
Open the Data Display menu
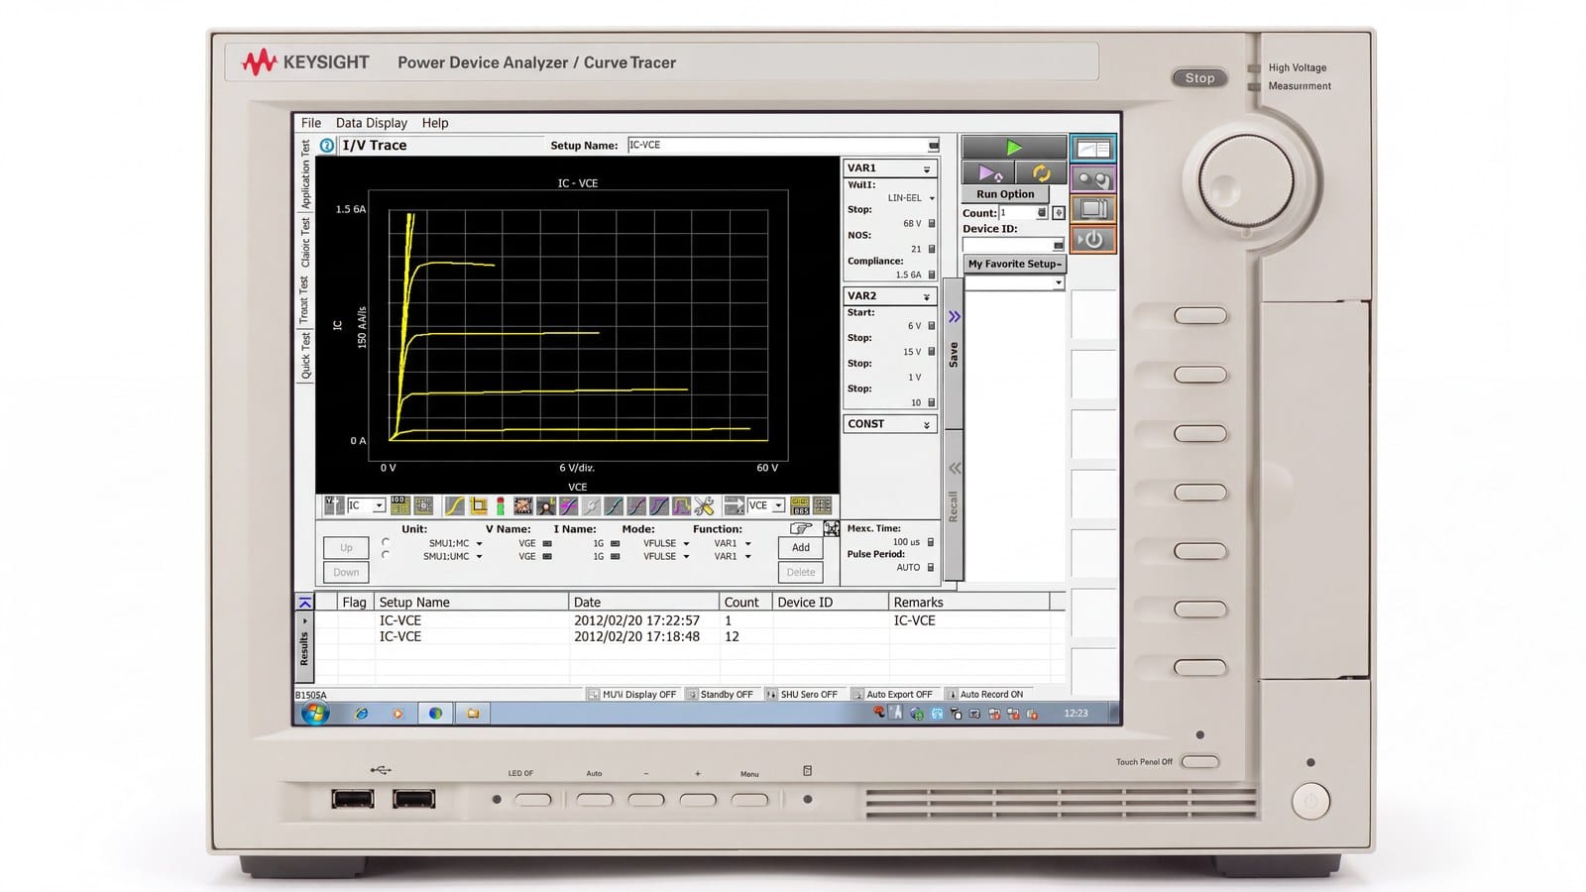(372, 123)
